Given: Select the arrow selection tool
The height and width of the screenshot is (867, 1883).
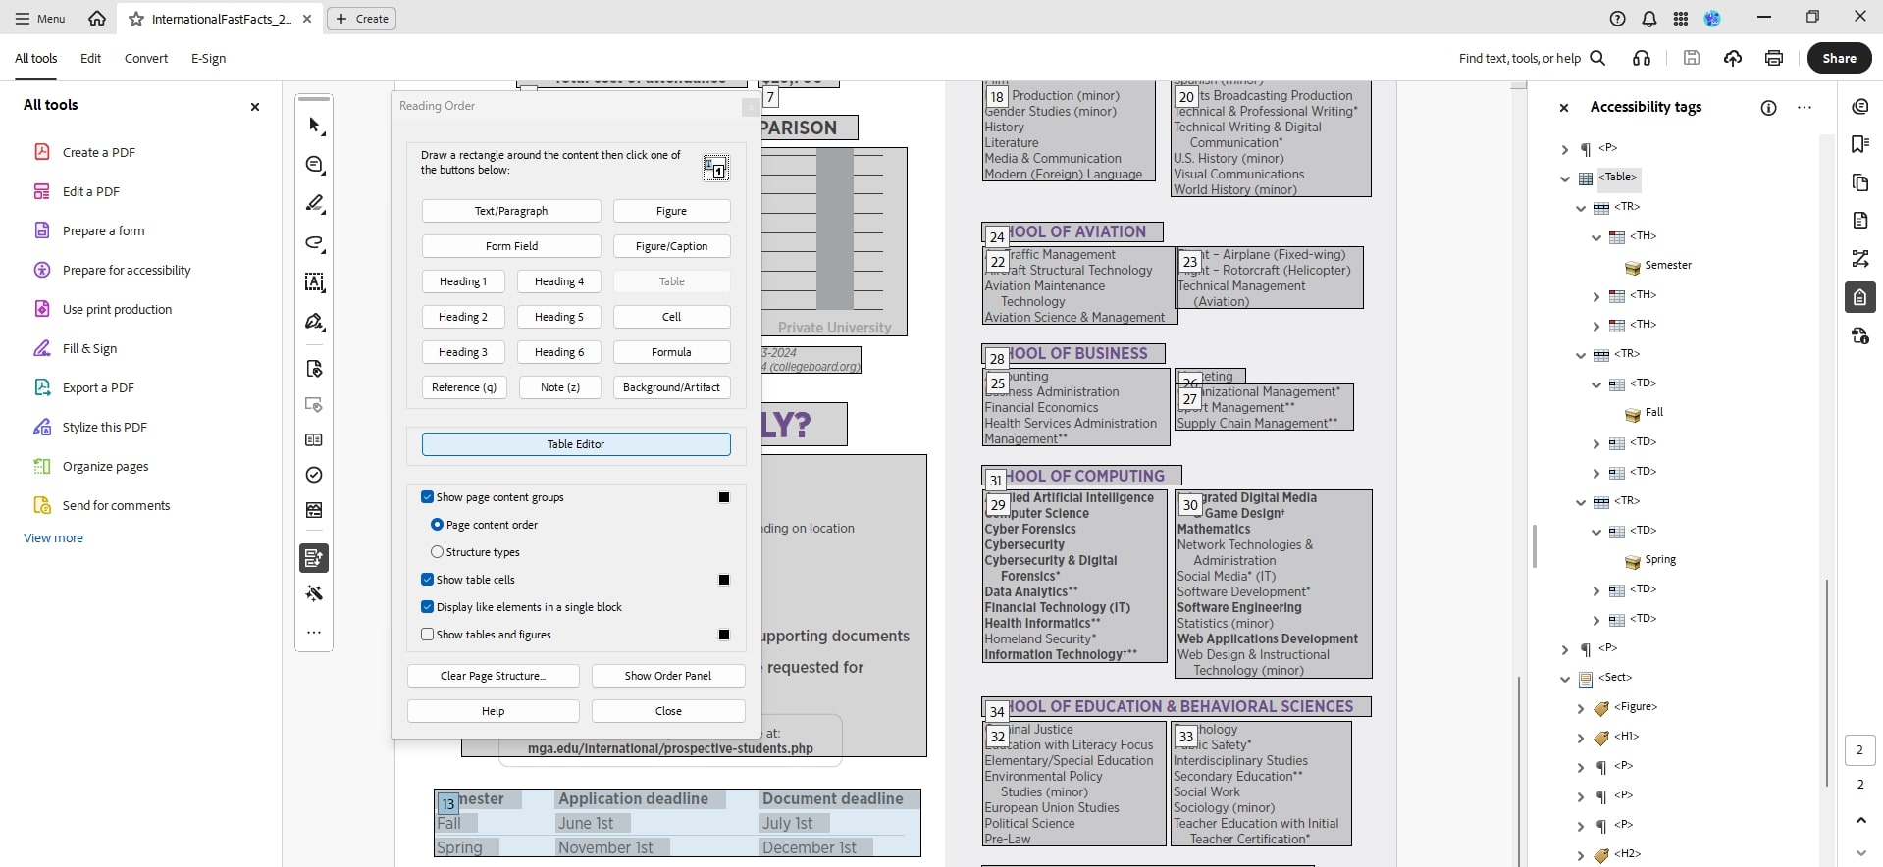Looking at the screenshot, I should (x=314, y=126).
